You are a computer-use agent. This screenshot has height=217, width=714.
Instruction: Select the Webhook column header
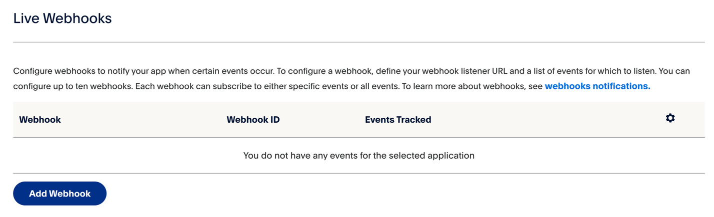pos(40,120)
